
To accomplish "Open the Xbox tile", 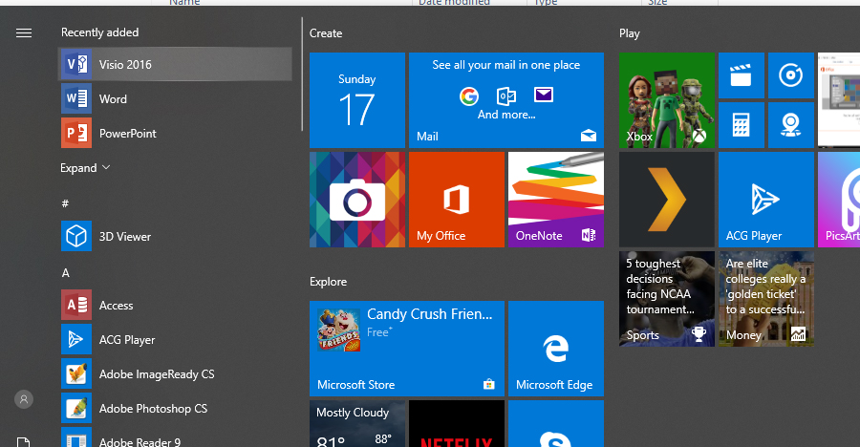I will click(667, 100).
